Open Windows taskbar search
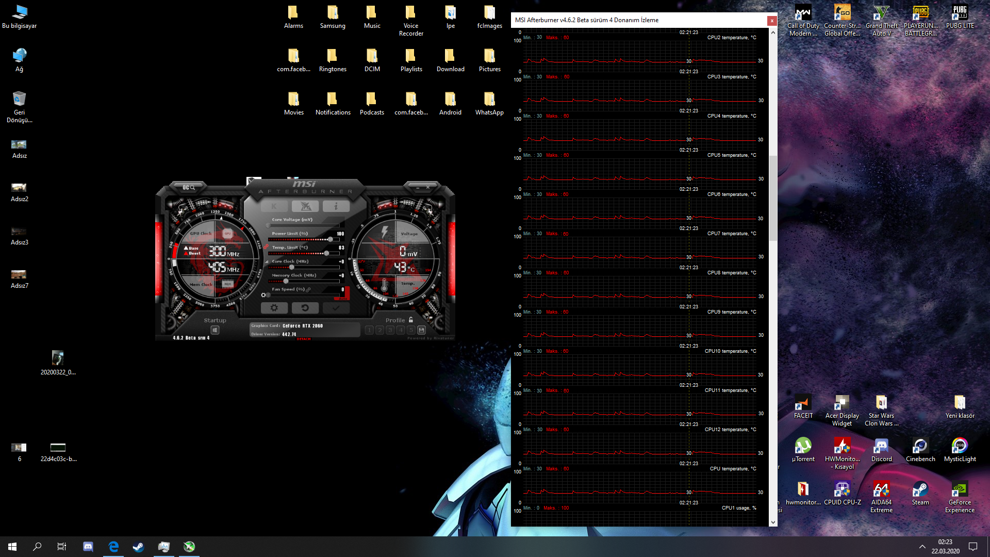This screenshot has height=557, width=990. tap(37, 547)
